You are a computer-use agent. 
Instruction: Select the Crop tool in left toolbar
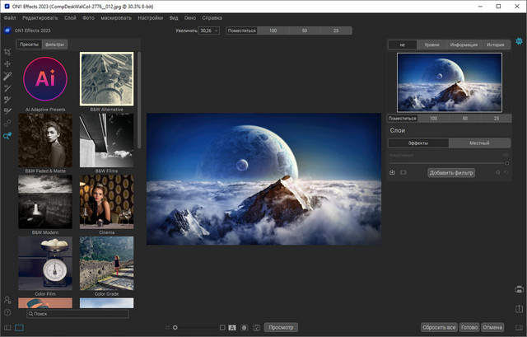point(7,51)
